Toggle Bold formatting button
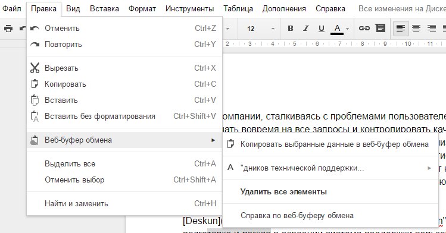 tap(291, 29)
